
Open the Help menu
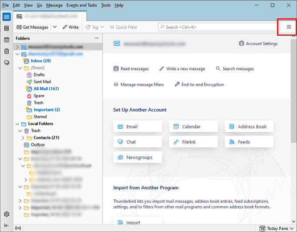(x=119, y=5)
